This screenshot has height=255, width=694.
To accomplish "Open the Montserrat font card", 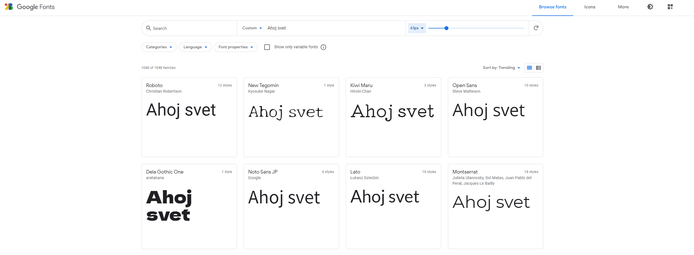I will coord(496,206).
